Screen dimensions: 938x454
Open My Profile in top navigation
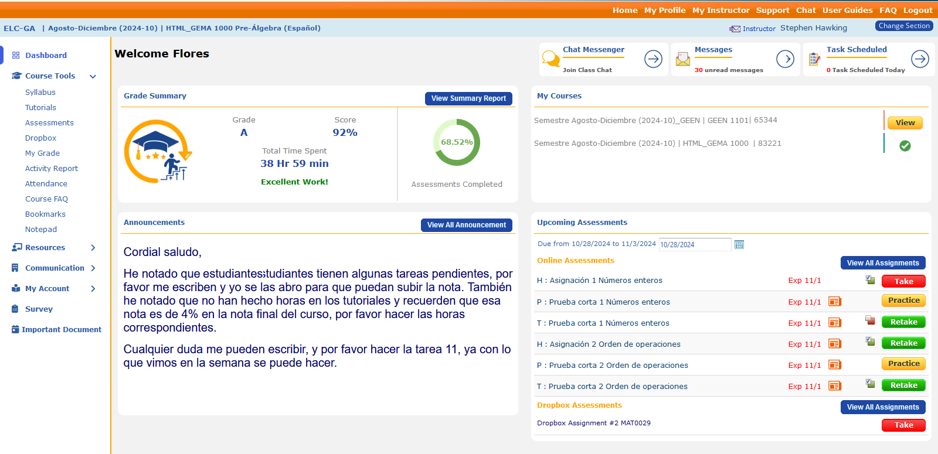click(x=664, y=10)
